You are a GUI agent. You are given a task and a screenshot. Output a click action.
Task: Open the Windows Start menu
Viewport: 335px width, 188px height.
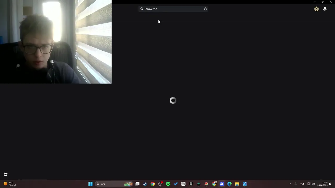coord(90,184)
